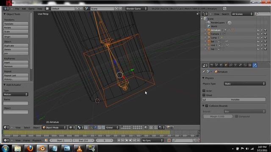The image size is (271, 152).
Task: Open the Blender Game engine dropdown
Action: 136,8
